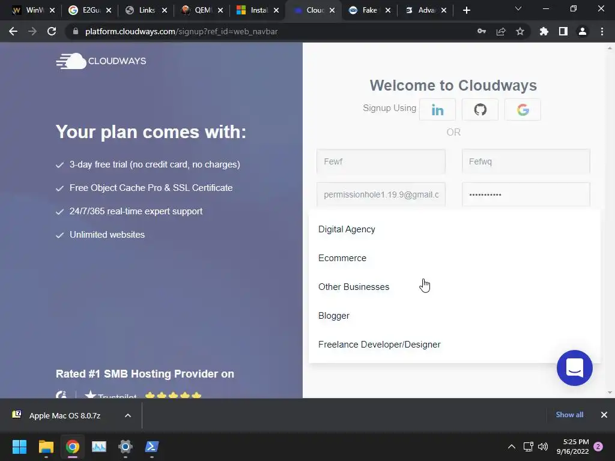
Task: Click the last name field containing Fefwq
Action: point(526,161)
